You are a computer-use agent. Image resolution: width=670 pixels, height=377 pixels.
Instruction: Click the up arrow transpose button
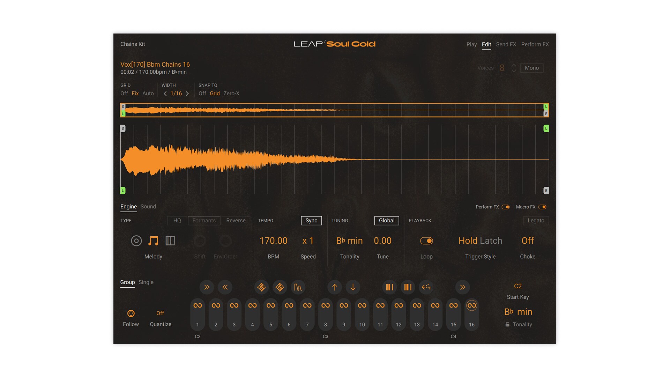335,287
